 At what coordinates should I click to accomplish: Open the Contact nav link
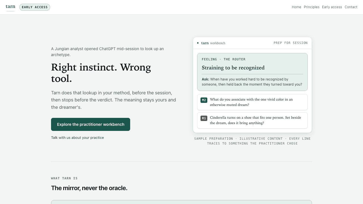click(x=351, y=7)
